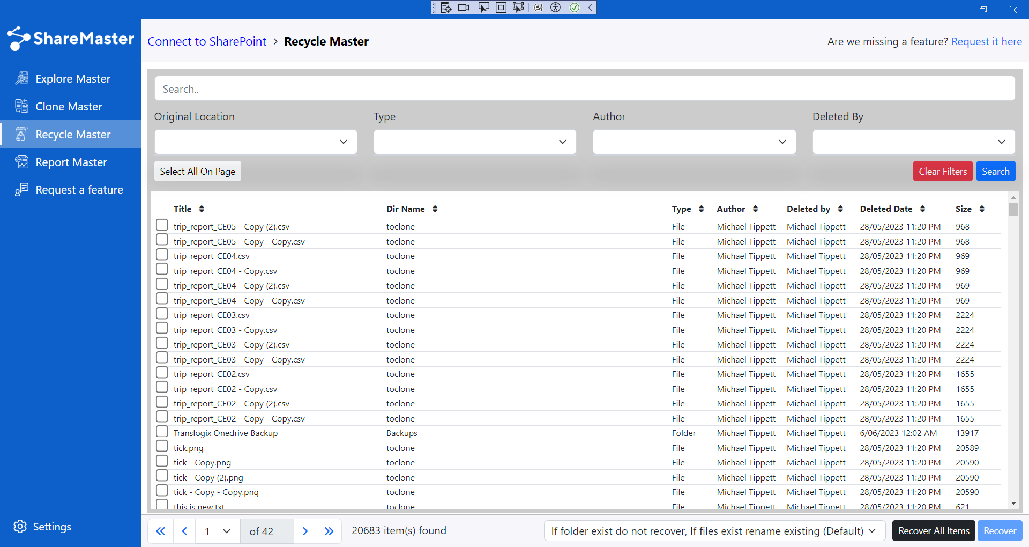Click Recover All Items button
This screenshot has width=1029, height=547.
pos(934,531)
